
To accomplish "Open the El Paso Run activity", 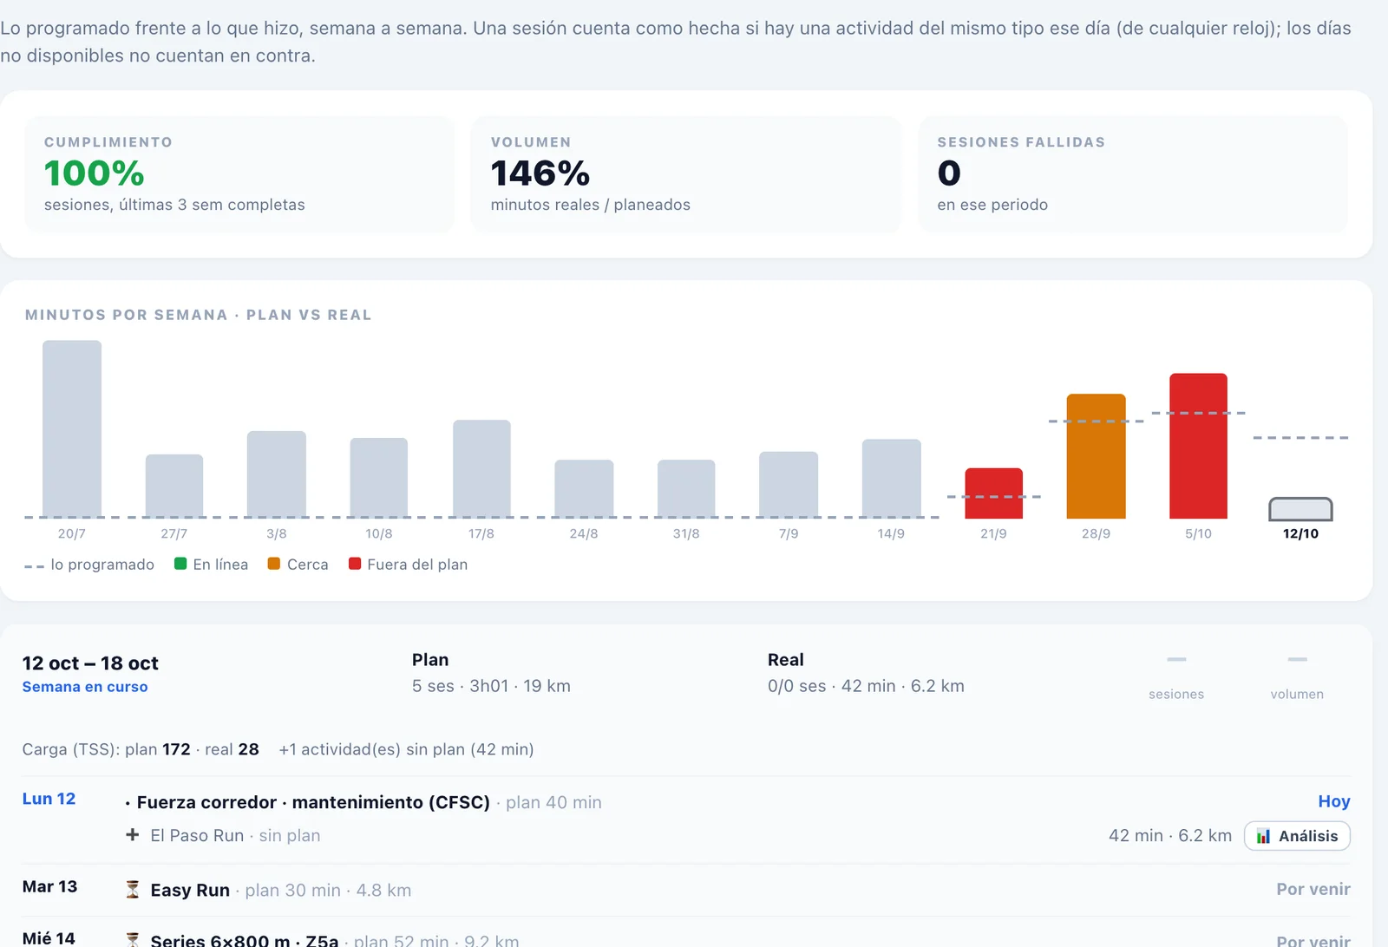I will tap(197, 835).
